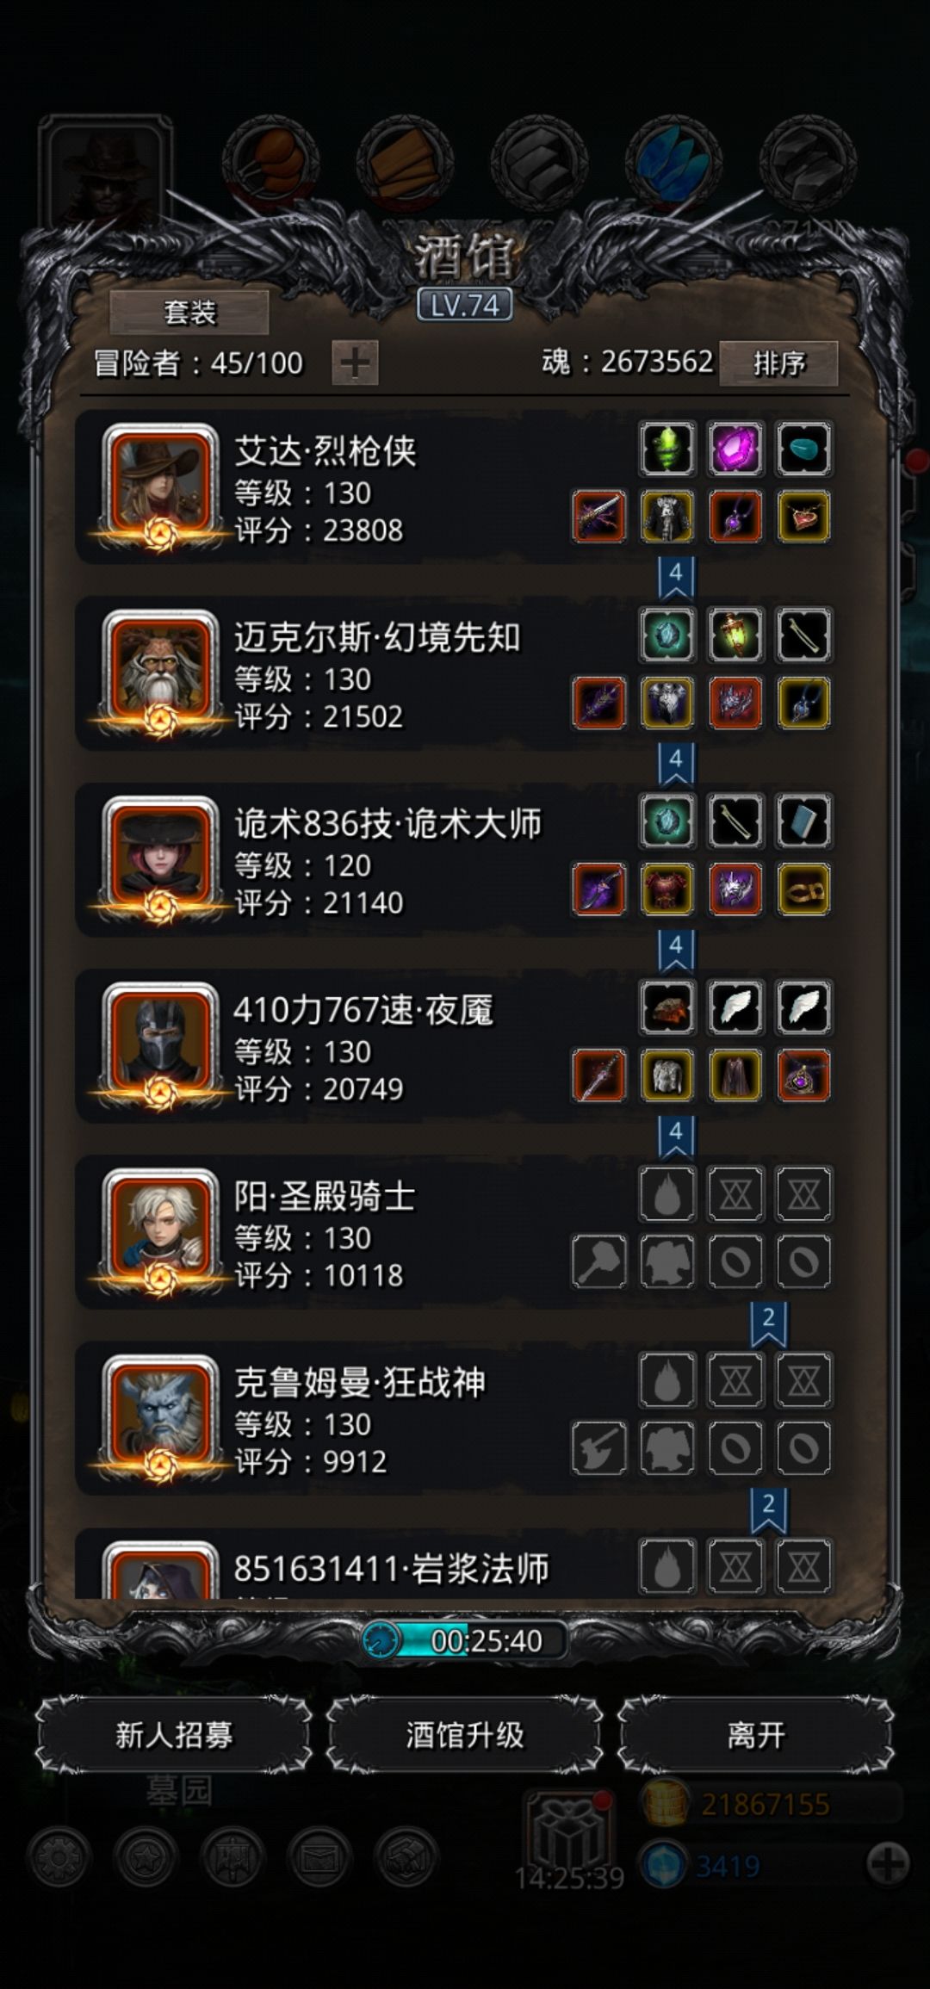Select the 新人招募 recruit option
The width and height of the screenshot is (930, 1989).
pos(174,1735)
